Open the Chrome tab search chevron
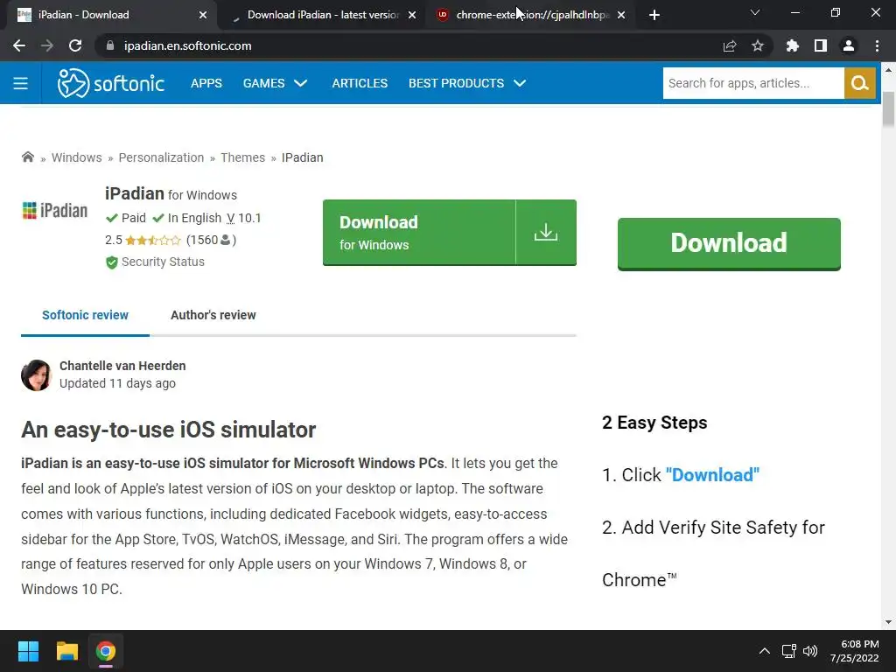896x672 pixels. coord(755,12)
